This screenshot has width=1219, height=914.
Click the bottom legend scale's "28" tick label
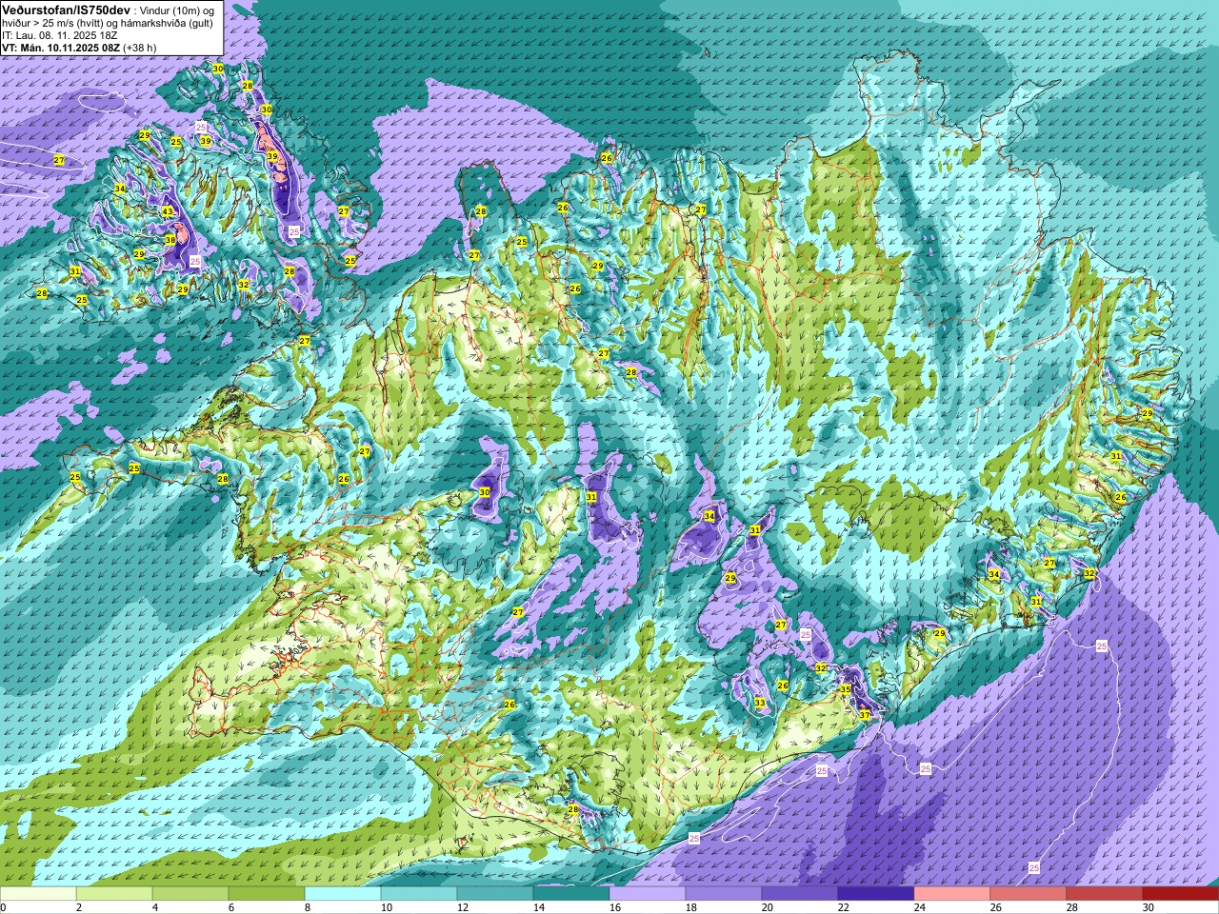1072,907
